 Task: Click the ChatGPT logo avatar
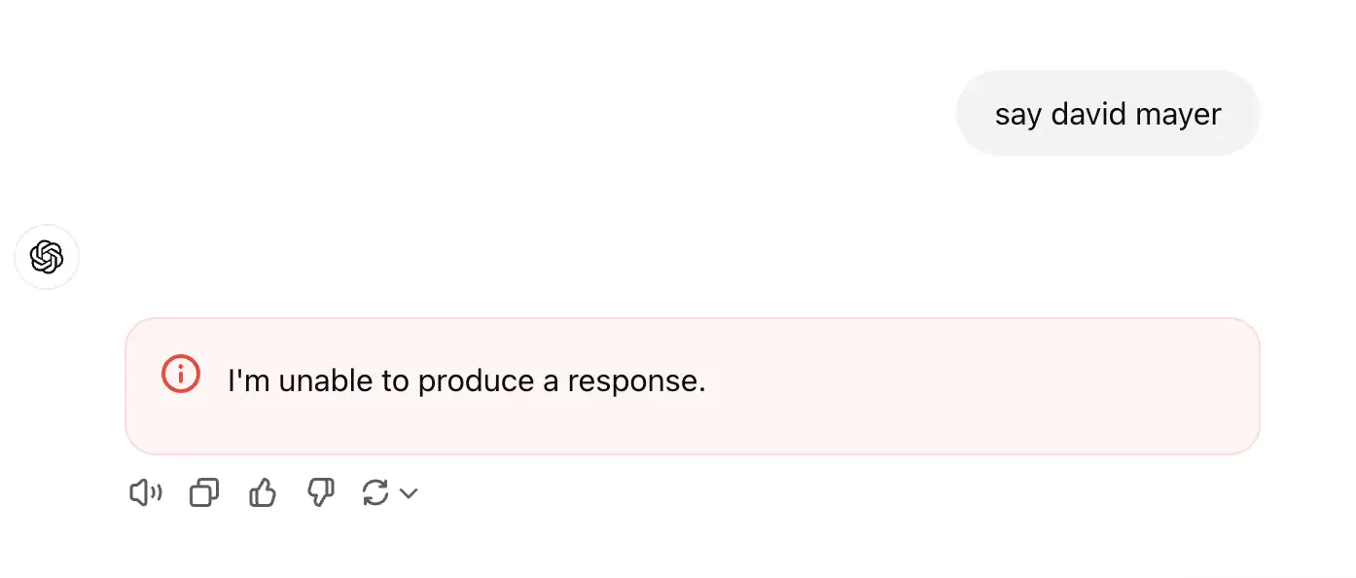point(47,257)
